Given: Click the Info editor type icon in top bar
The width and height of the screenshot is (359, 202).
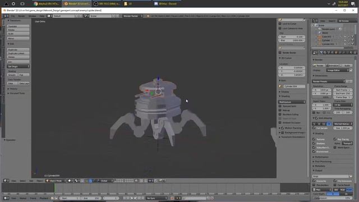Looking at the screenshot, I should tap(6, 16).
